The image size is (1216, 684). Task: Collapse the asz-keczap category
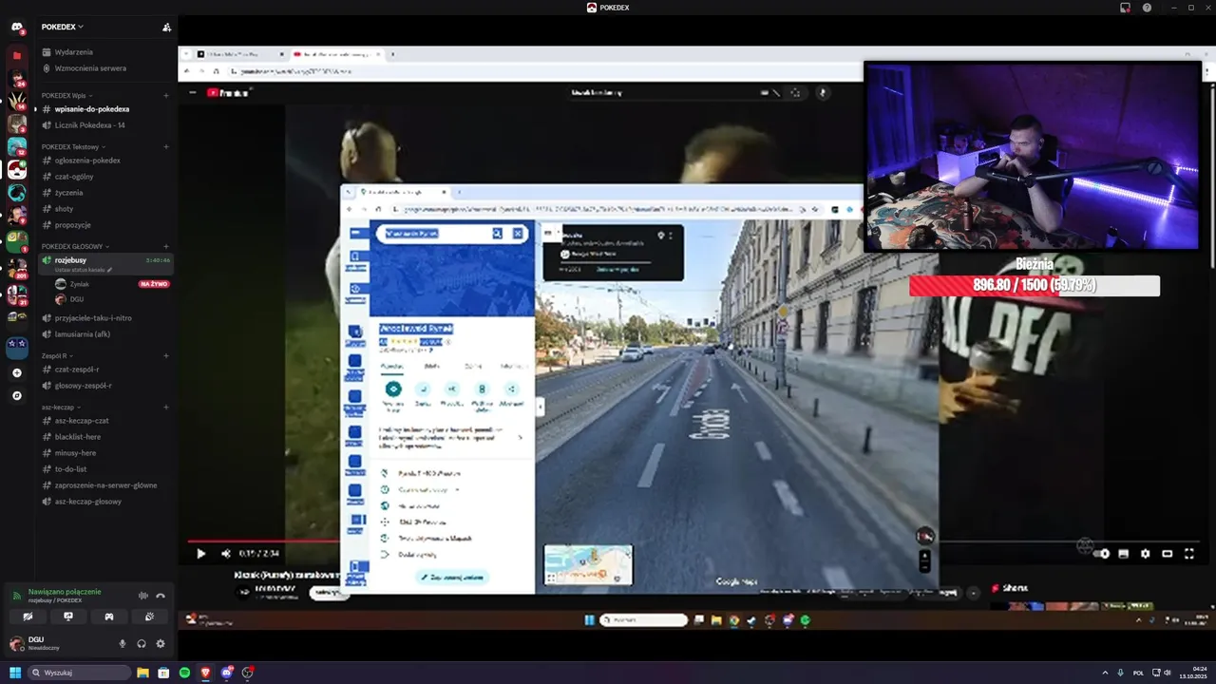tap(61, 407)
